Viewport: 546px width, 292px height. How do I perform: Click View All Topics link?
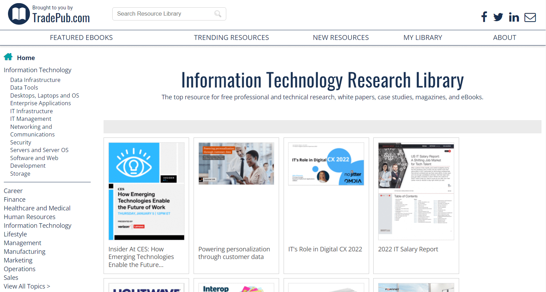click(x=27, y=286)
